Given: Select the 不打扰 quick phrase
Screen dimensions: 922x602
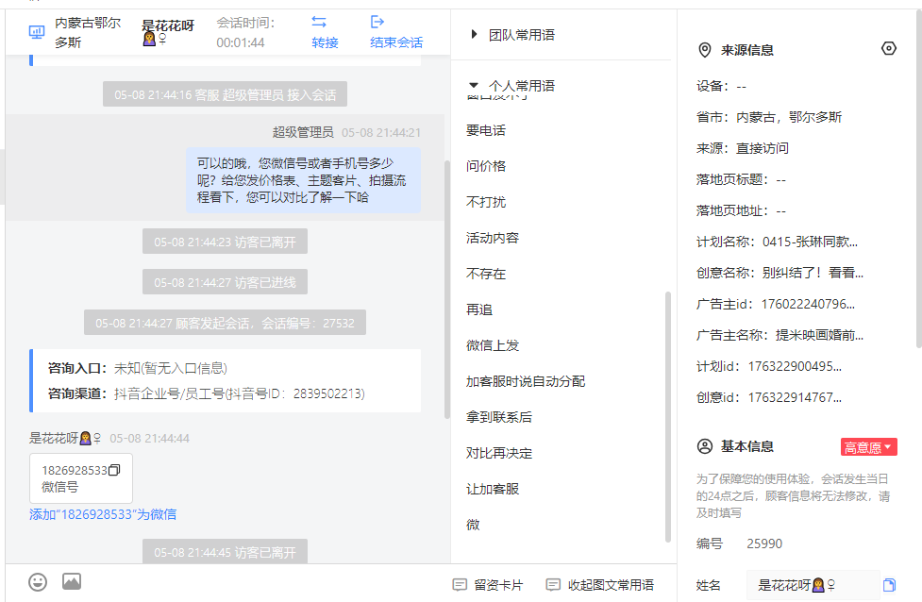Looking at the screenshot, I should (486, 202).
